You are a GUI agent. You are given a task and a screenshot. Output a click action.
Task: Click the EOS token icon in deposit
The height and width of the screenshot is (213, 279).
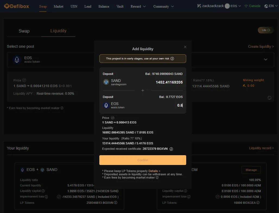pyautogui.click(x=106, y=105)
